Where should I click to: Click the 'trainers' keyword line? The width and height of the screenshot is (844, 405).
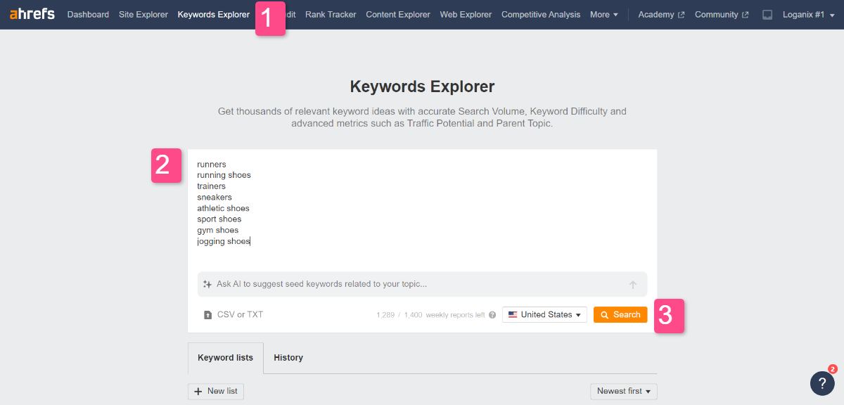(211, 186)
